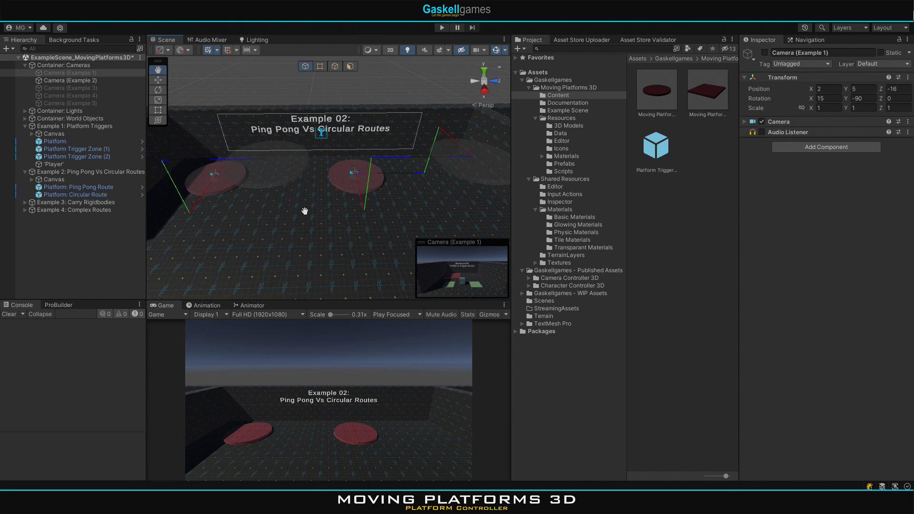Switch to the ProBuilder tab

point(59,305)
